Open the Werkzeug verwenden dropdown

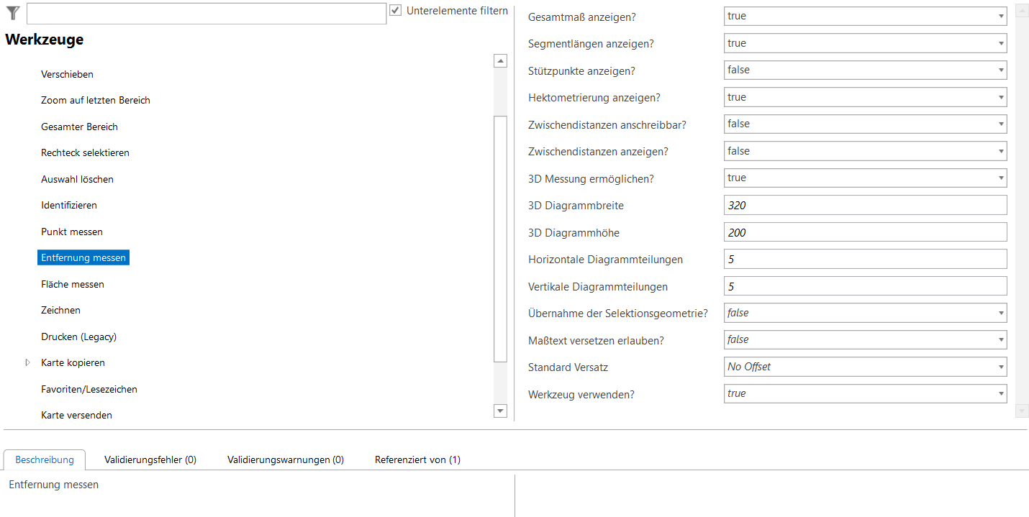(864, 393)
